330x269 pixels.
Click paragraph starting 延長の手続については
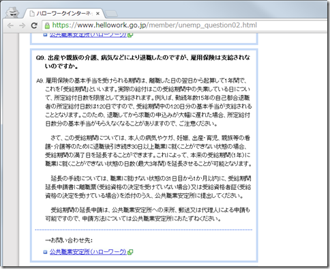pos(148,187)
